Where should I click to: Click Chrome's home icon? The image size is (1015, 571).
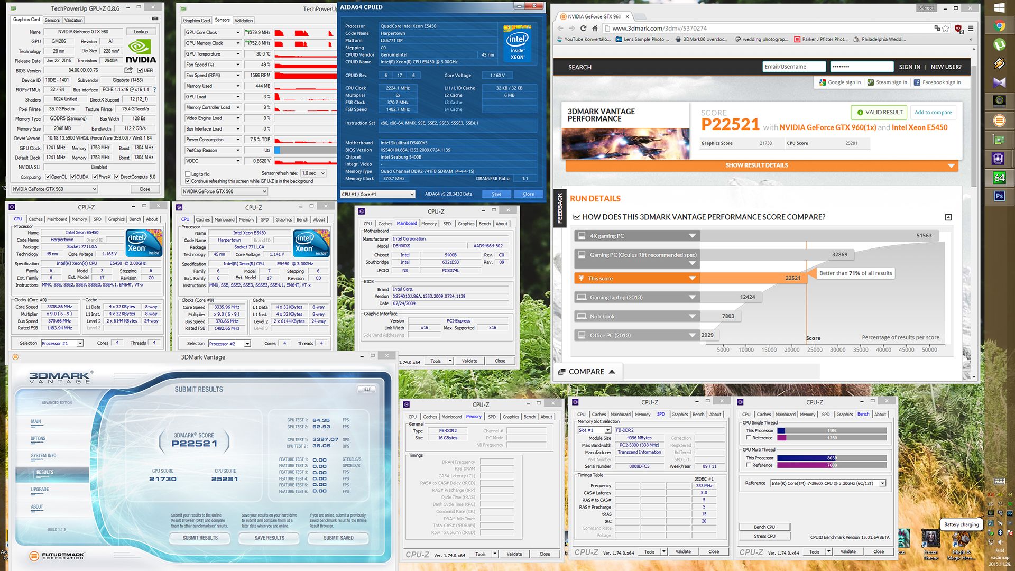click(595, 29)
